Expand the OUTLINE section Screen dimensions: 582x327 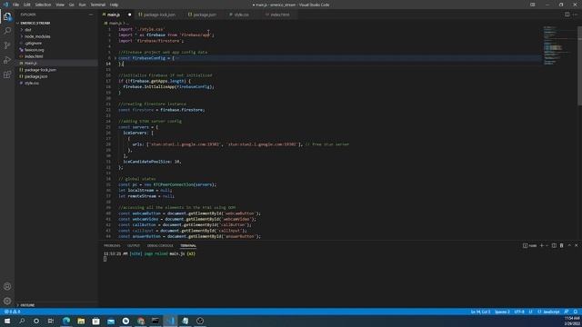click(26, 305)
